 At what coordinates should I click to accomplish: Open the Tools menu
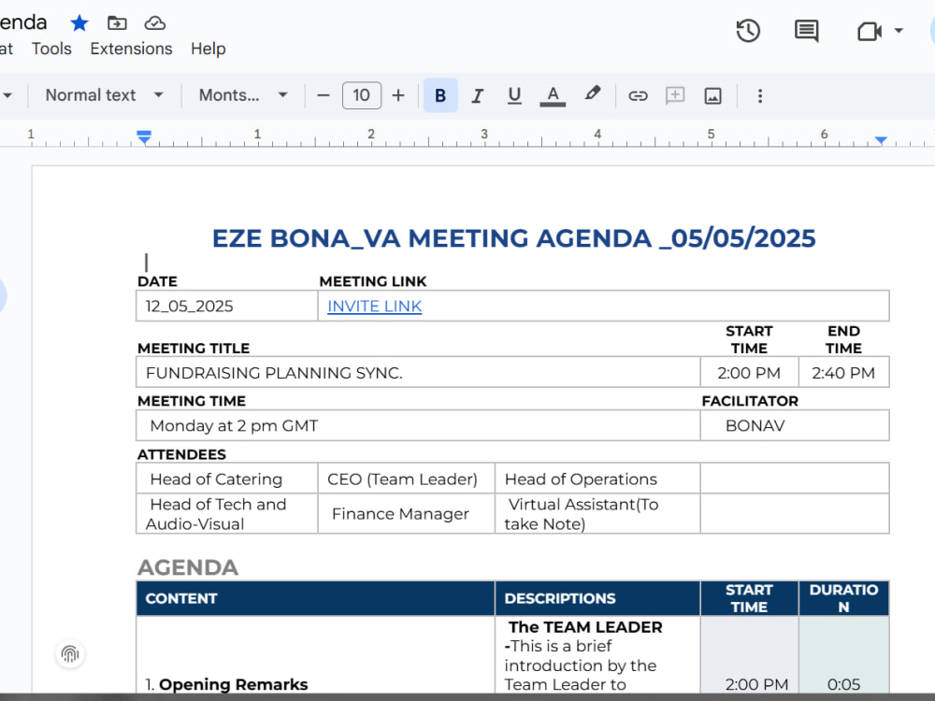tap(51, 49)
